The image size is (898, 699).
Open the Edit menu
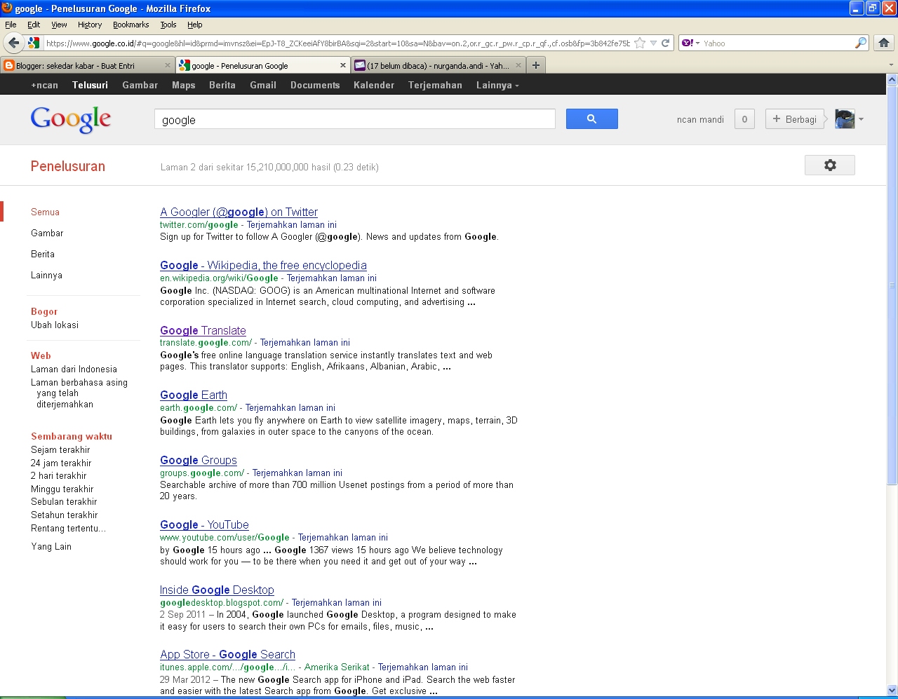(x=34, y=25)
